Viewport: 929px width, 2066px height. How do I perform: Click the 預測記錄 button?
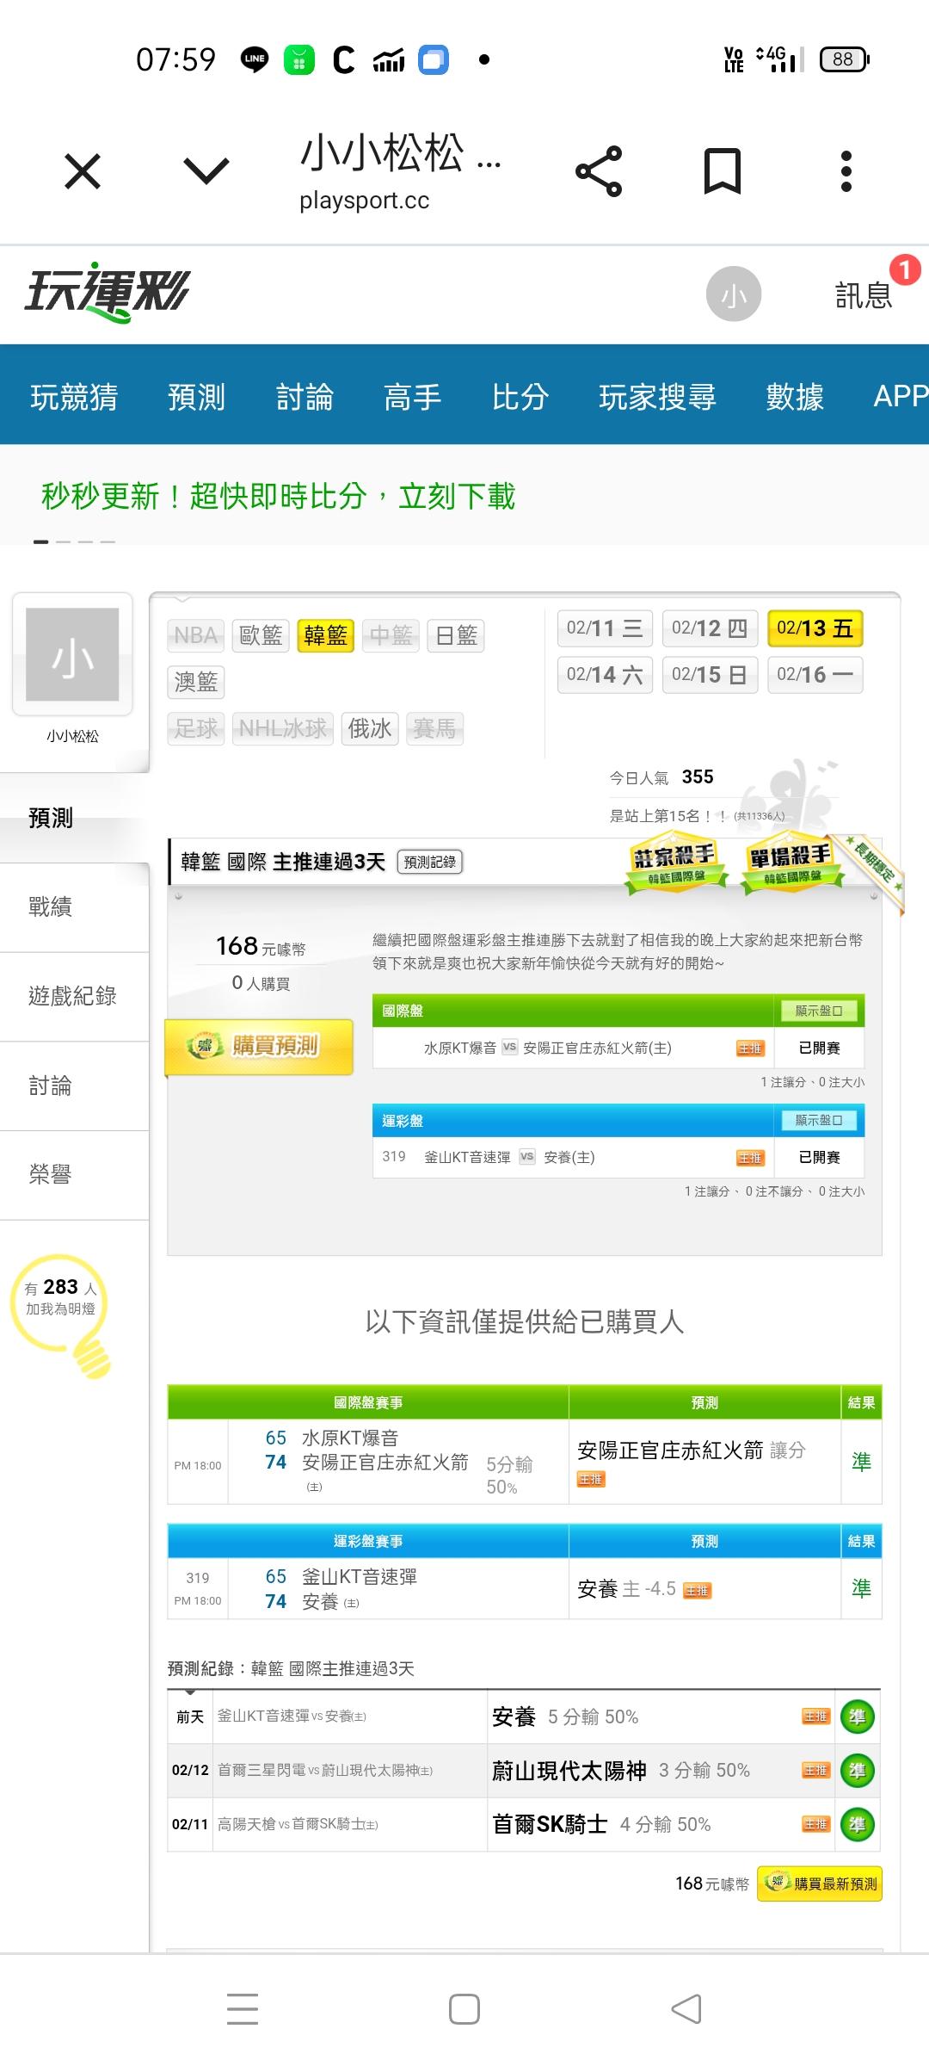429,862
